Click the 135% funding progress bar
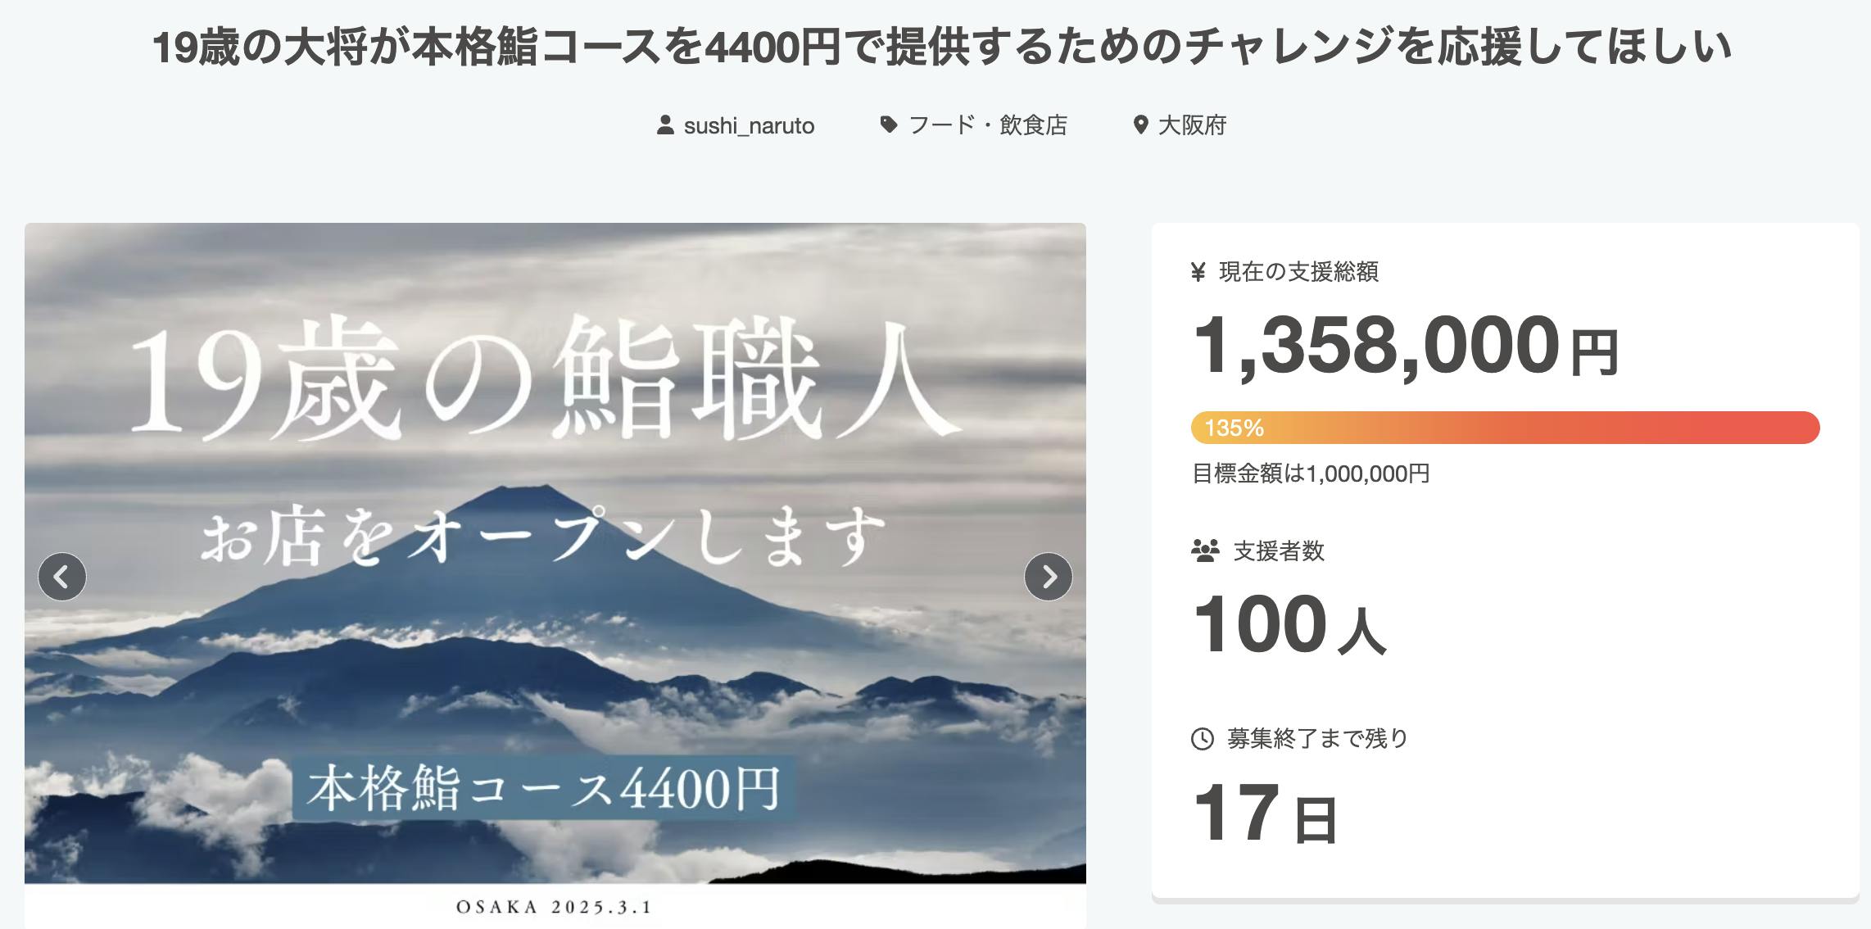 [x=1505, y=428]
